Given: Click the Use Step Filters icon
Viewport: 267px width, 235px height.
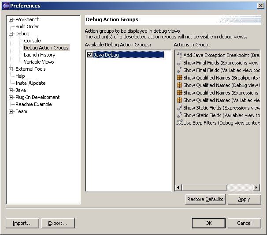Looking at the screenshot, I should (x=179, y=123).
